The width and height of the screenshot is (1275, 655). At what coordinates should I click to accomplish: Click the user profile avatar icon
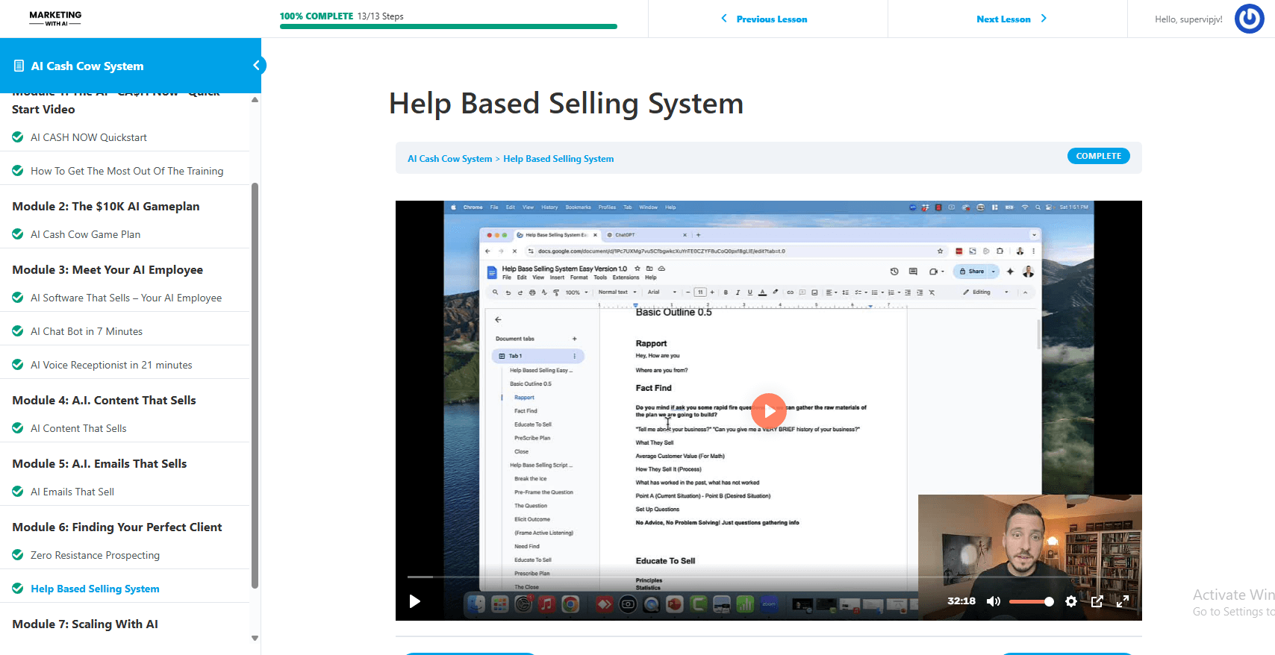[x=1249, y=19]
